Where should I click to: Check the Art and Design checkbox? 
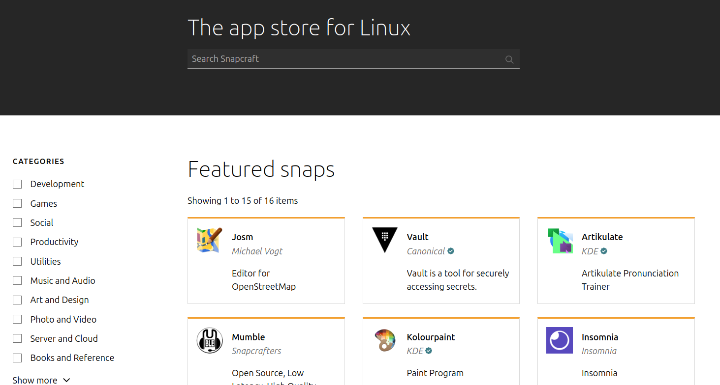(x=17, y=300)
